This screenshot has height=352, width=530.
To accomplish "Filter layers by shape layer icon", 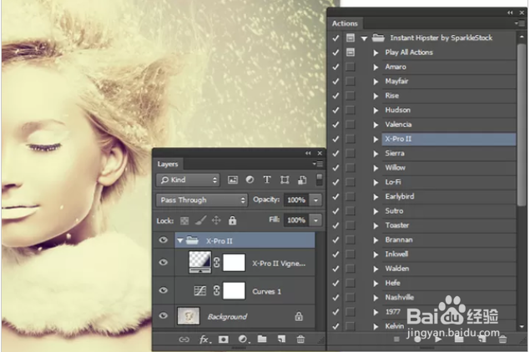I will pos(285,179).
